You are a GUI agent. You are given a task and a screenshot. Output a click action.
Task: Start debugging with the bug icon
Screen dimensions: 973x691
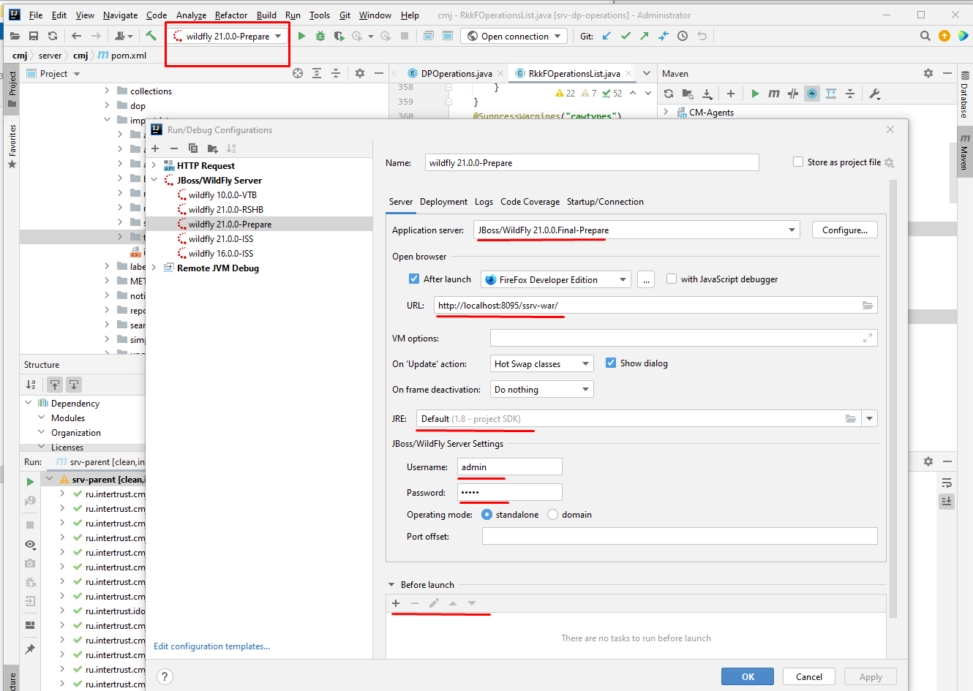point(320,36)
